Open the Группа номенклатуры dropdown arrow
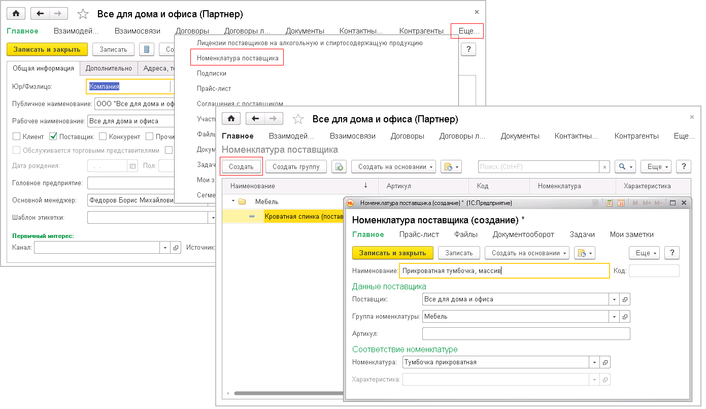Image resolution: width=706 pixels, height=409 pixels. point(615,317)
